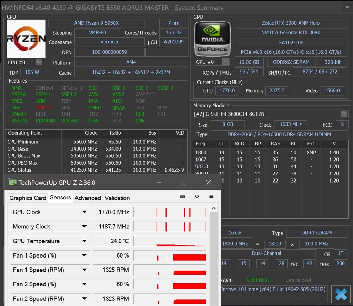
Task: Switch to the Graphics Card tab
Action: 28,198
